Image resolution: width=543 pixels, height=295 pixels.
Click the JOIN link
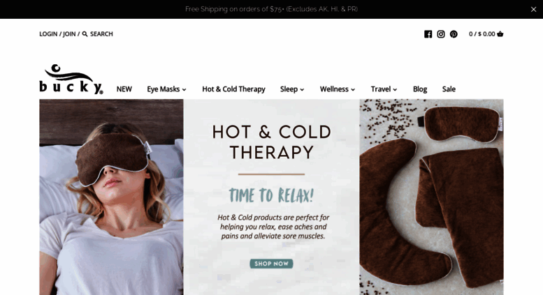69,34
